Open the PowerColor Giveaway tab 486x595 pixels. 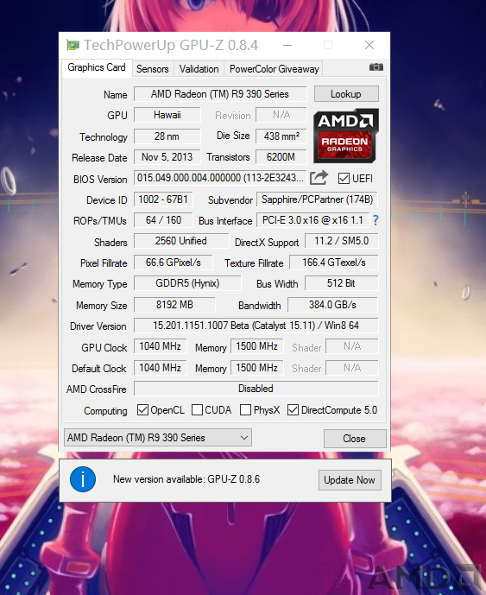click(x=274, y=69)
